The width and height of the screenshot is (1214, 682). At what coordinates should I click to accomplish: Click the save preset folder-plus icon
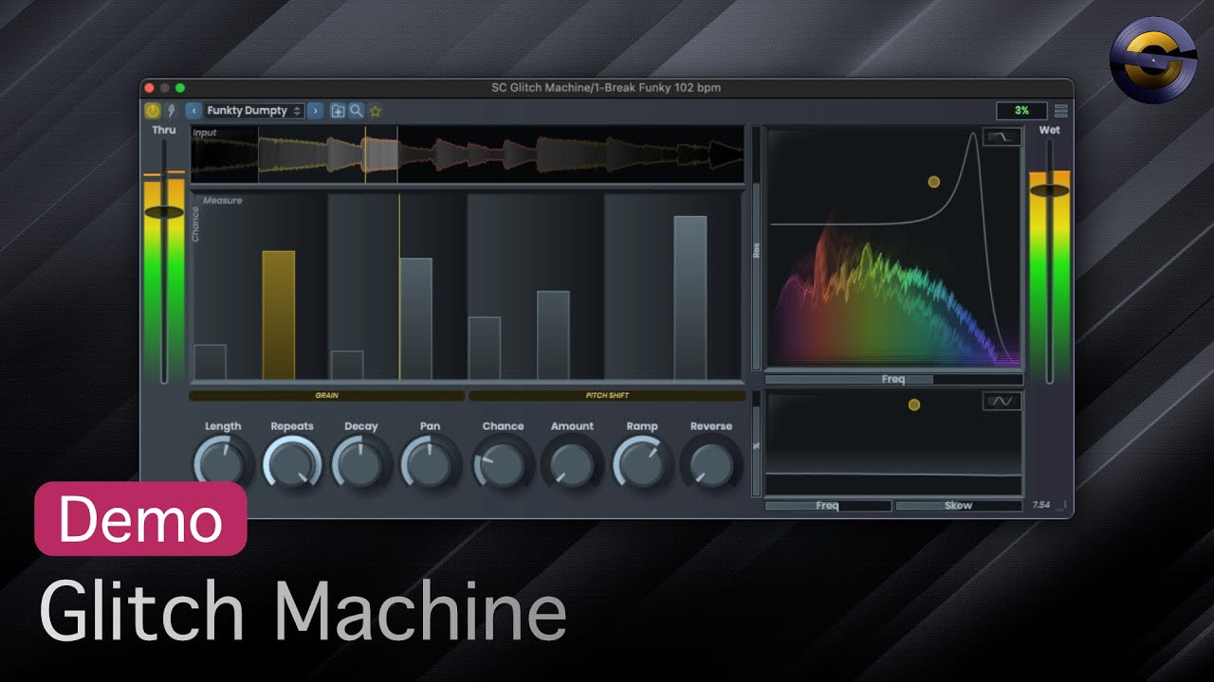pos(338,111)
